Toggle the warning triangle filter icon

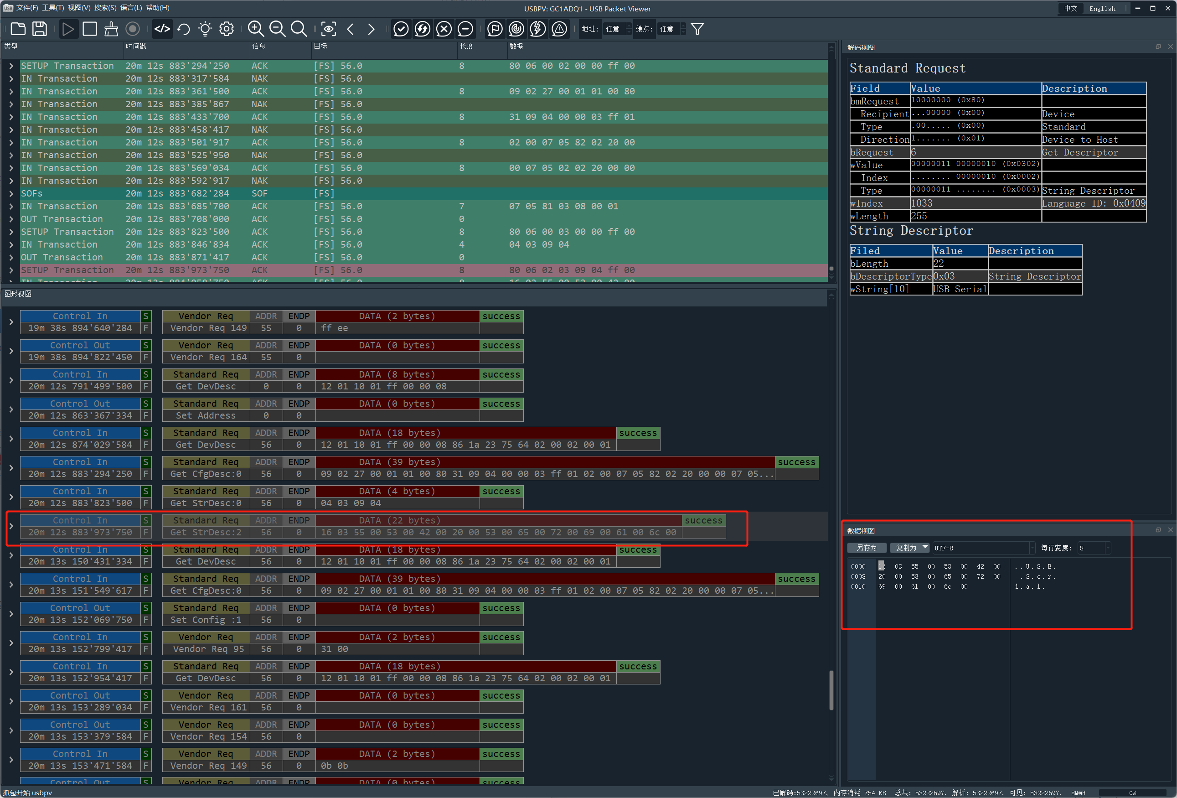point(559,29)
